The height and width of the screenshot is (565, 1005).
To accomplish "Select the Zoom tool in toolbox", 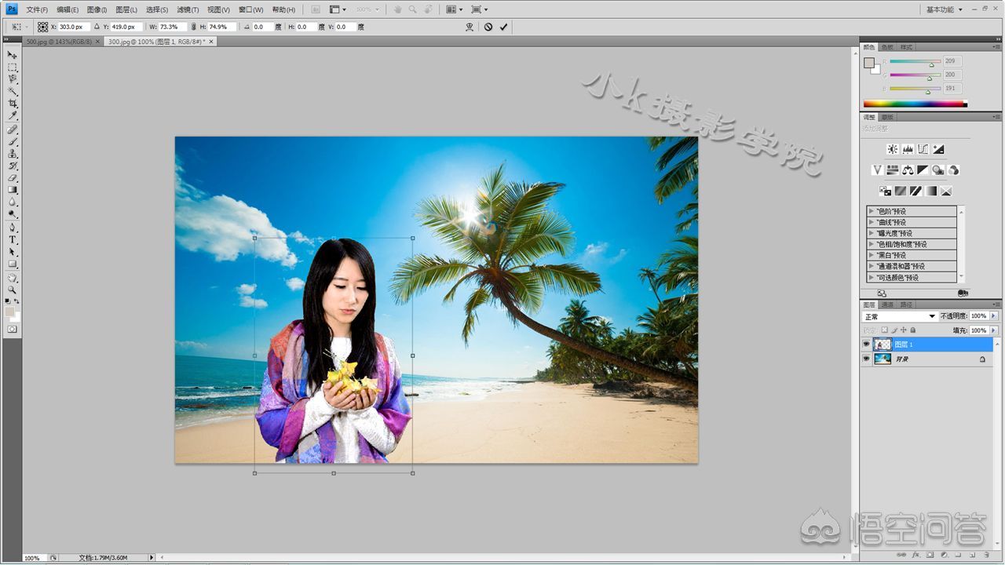I will (13, 290).
